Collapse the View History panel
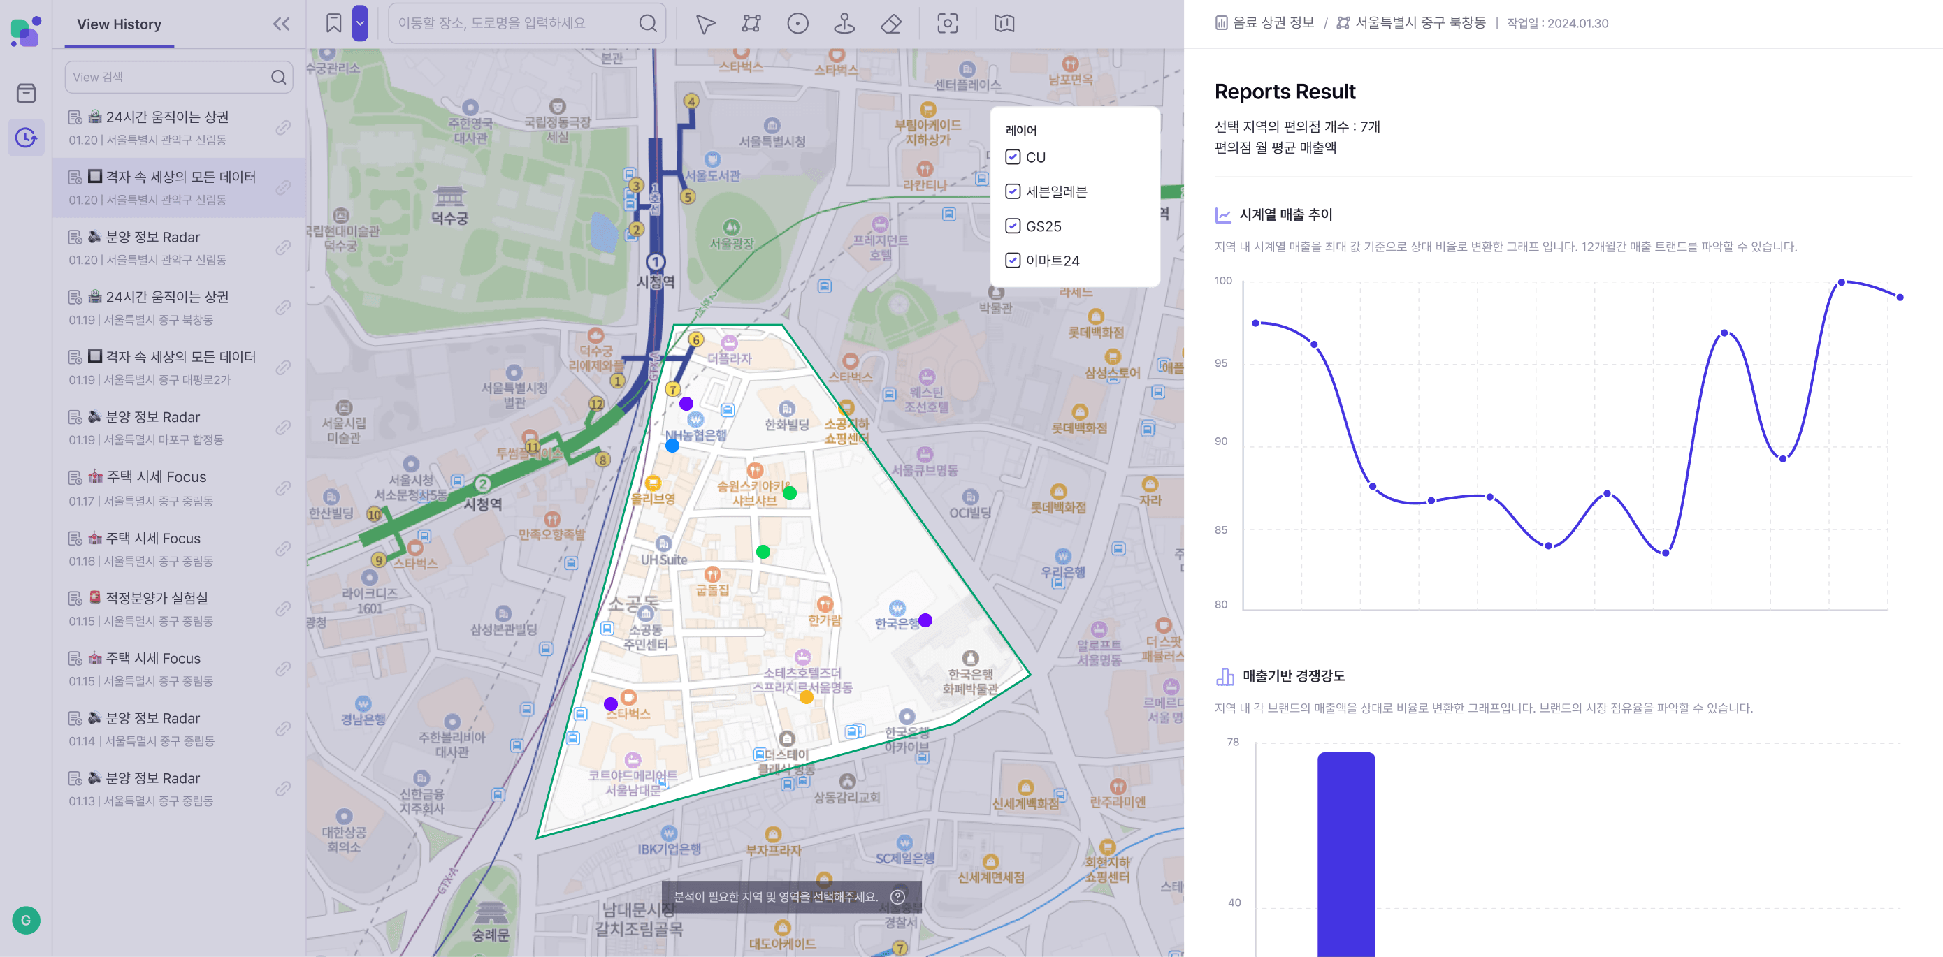This screenshot has height=957, width=1943. pos(282,24)
